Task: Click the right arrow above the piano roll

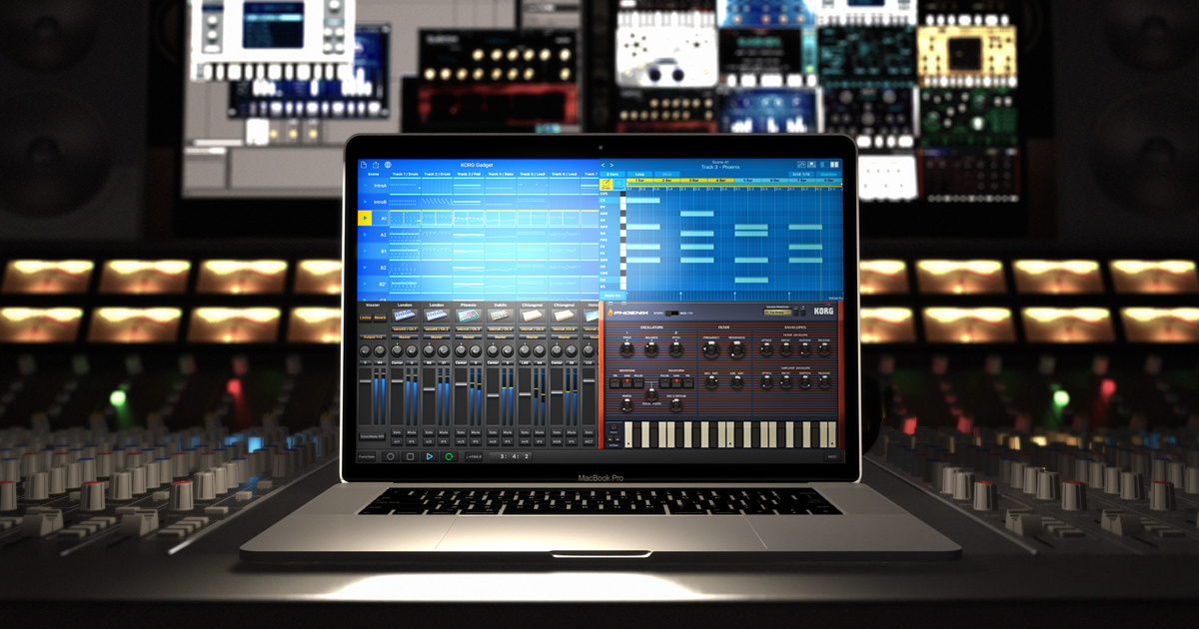Action: [x=612, y=165]
